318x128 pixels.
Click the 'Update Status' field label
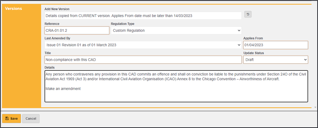254,53
